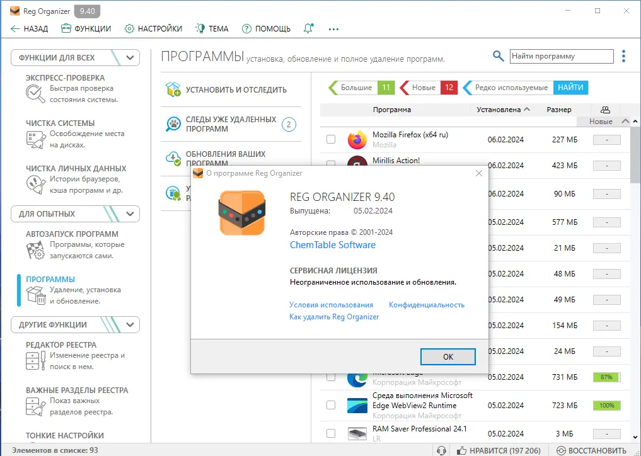The image size is (641, 456).
Task: Click НАЙТИ for rarely used programs
Action: click(x=570, y=88)
